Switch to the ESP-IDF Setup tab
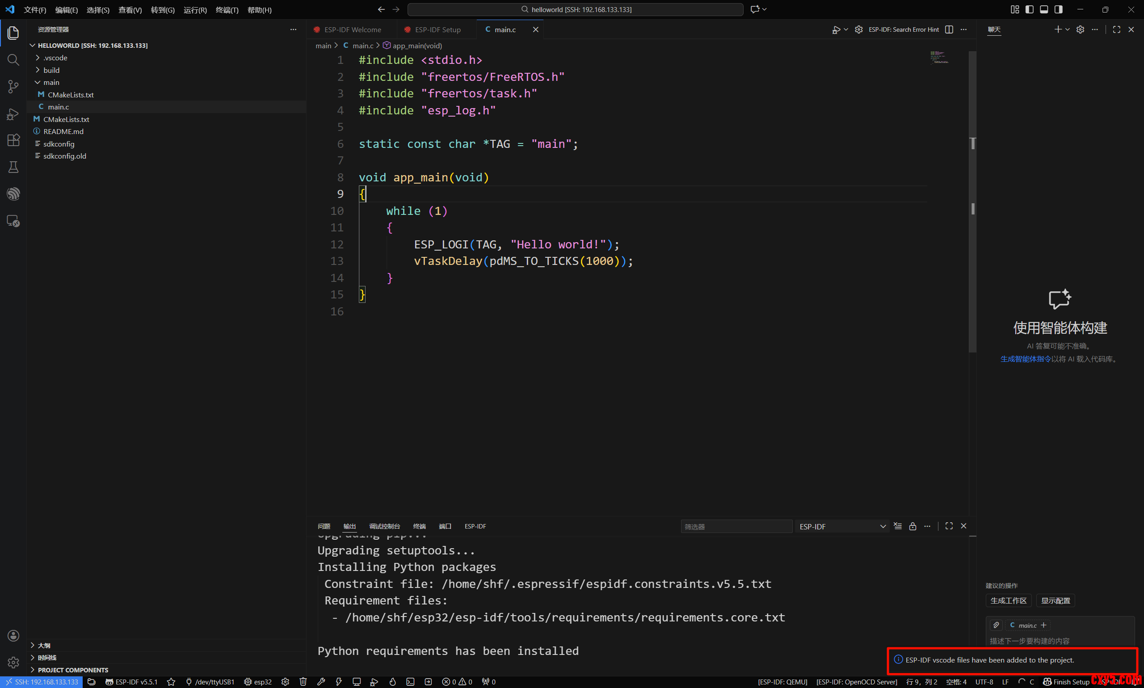Image resolution: width=1144 pixels, height=688 pixels. pos(437,29)
